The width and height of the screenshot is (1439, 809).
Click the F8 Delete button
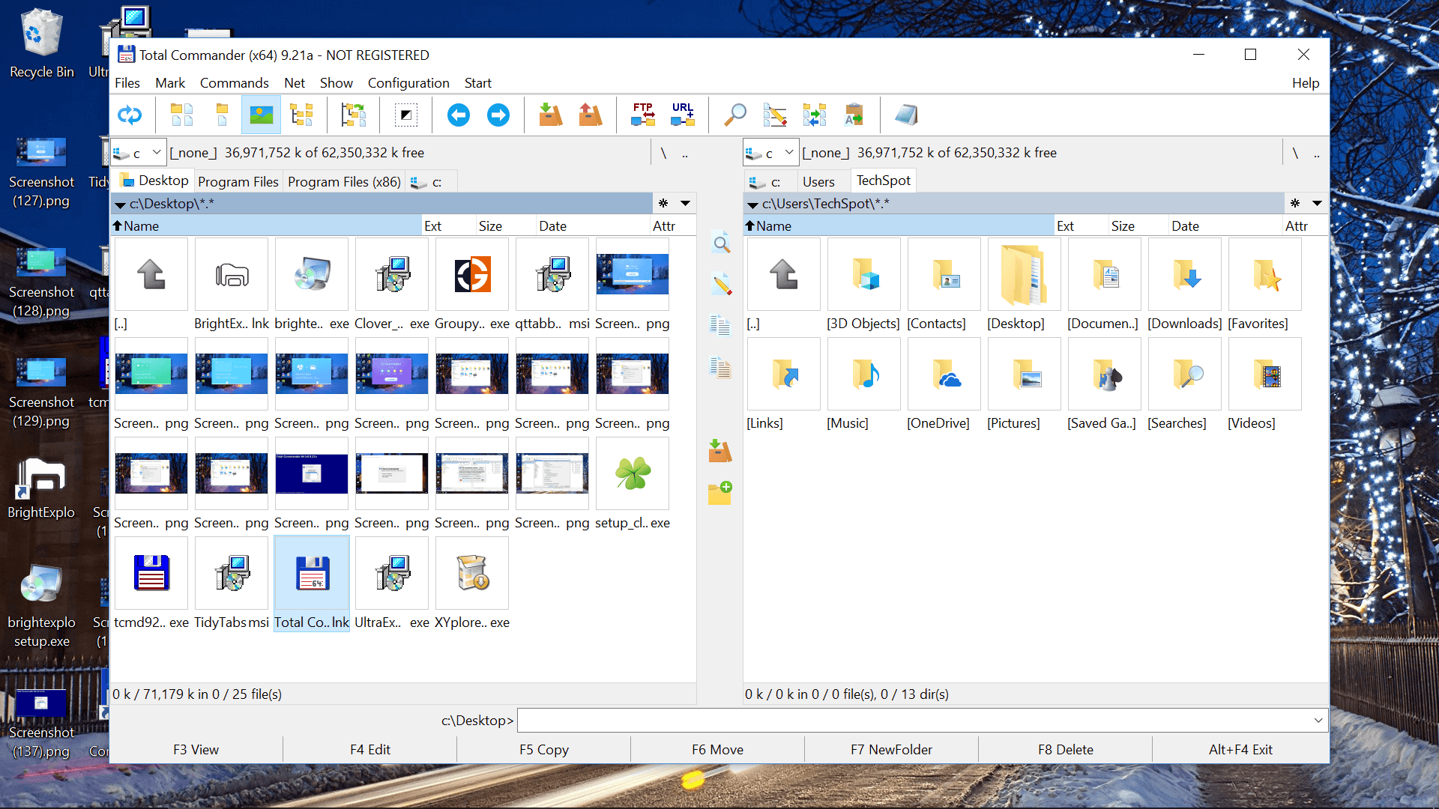pyautogui.click(x=1066, y=750)
